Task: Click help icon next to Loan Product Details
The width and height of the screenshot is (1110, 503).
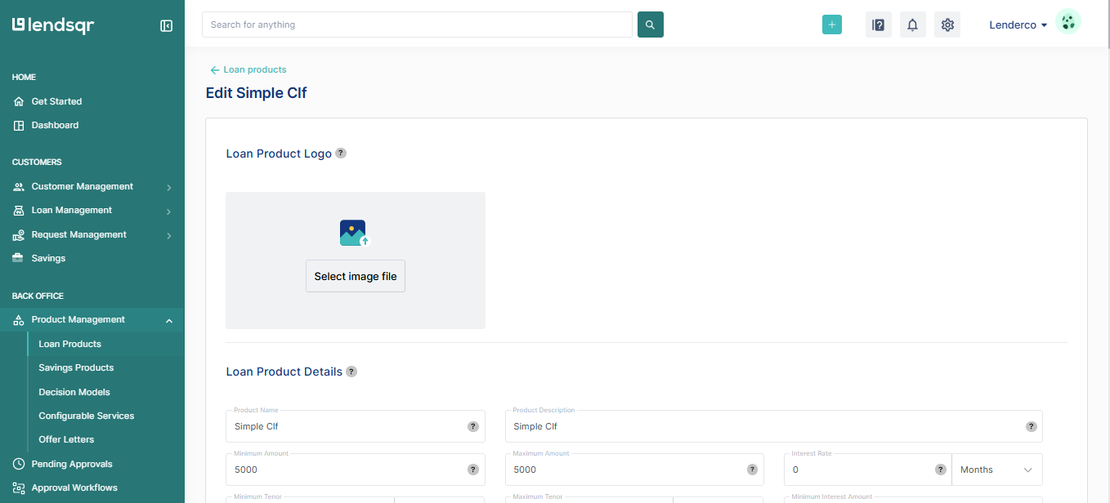Action: (351, 372)
